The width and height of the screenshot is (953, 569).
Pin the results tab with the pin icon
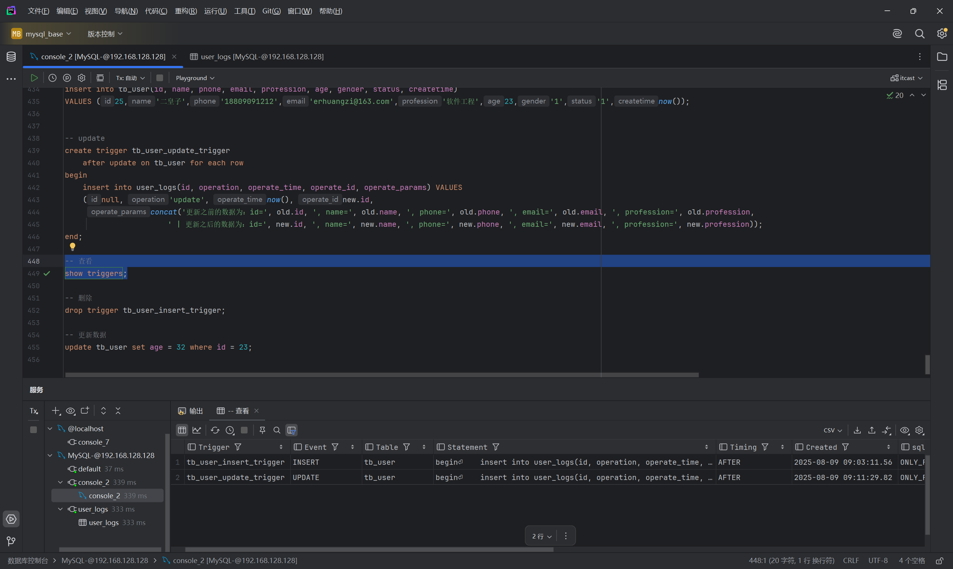pyautogui.click(x=262, y=430)
